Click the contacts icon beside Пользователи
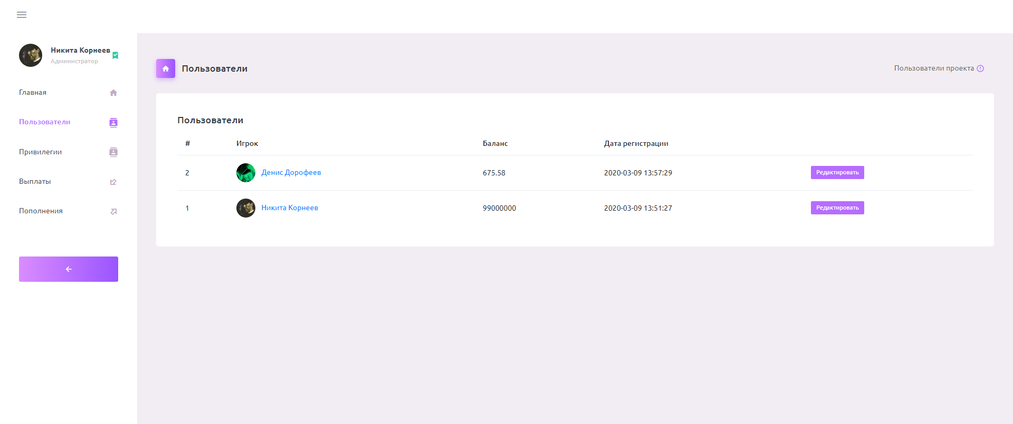The width and height of the screenshot is (1013, 424). [x=113, y=123]
